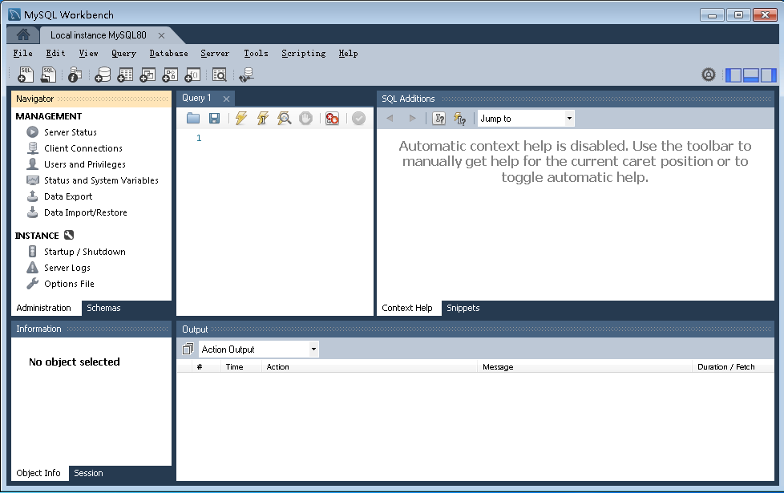Open the home screen tab icon

click(x=23, y=34)
